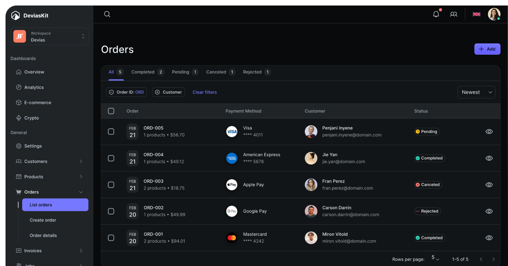Click the Add order button
This screenshot has height=266, width=508.
pos(487,49)
